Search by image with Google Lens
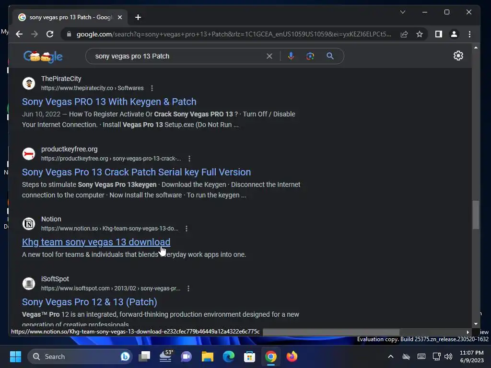This screenshot has height=368, width=491. click(310, 56)
